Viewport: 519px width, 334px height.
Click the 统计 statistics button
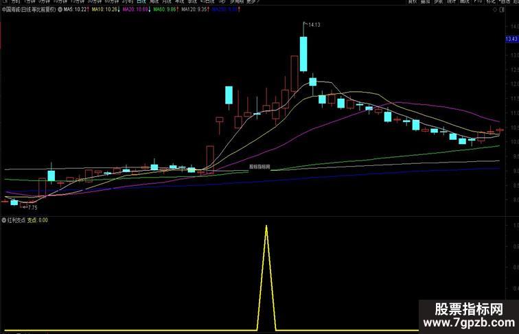coord(452,1)
